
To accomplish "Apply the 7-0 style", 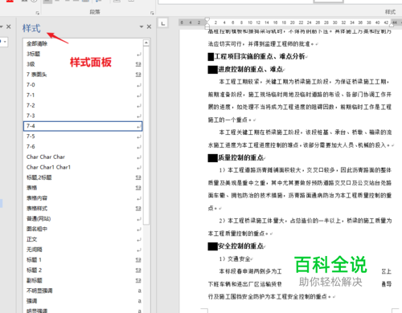I will [x=83, y=85].
